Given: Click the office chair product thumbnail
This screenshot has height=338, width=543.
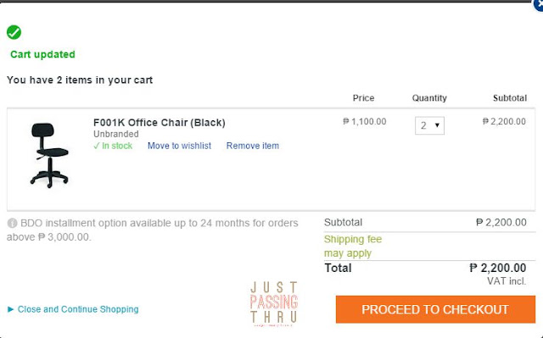Looking at the screenshot, I should coord(49,155).
